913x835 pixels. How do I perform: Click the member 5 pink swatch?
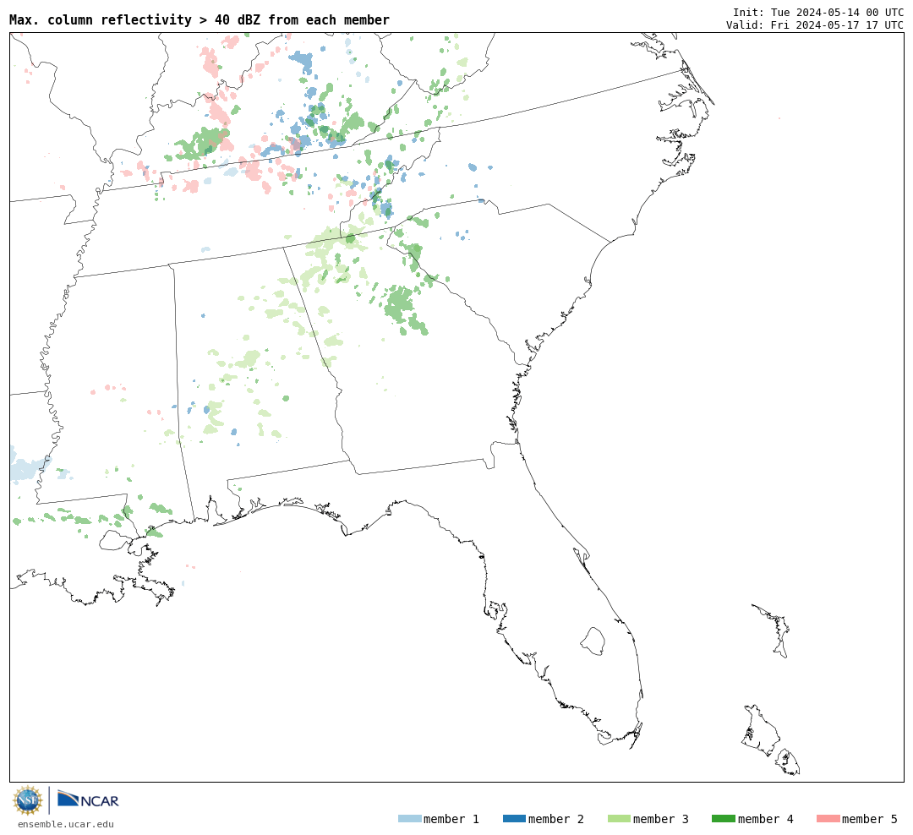pos(828,819)
